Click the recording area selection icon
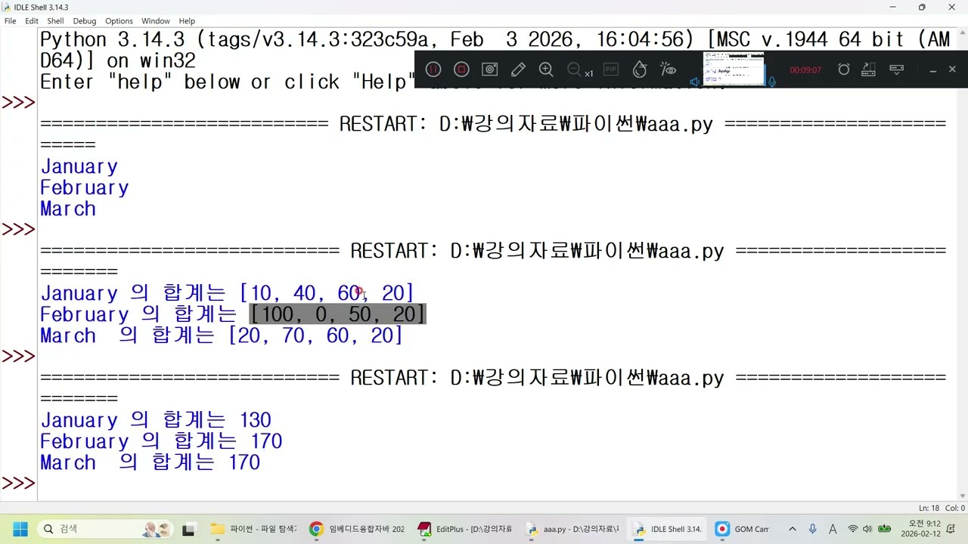Viewport: 968px width, 544px height. pos(868,70)
